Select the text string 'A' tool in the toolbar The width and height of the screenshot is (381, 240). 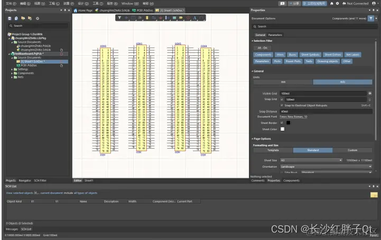(x=194, y=18)
